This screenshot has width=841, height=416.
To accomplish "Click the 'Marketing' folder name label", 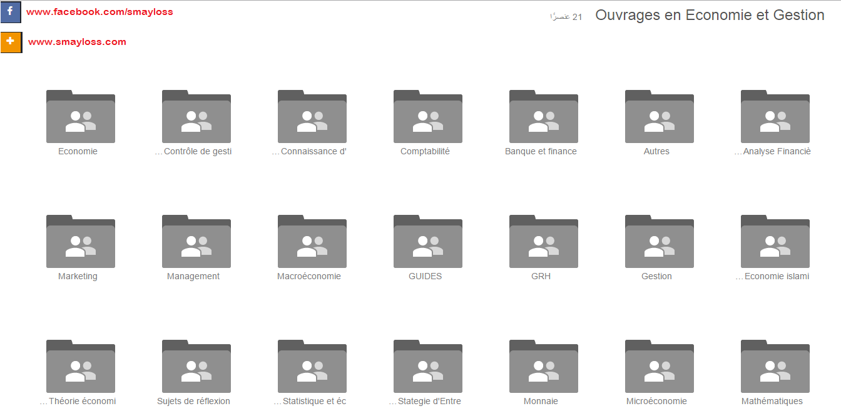I will (x=78, y=276).
